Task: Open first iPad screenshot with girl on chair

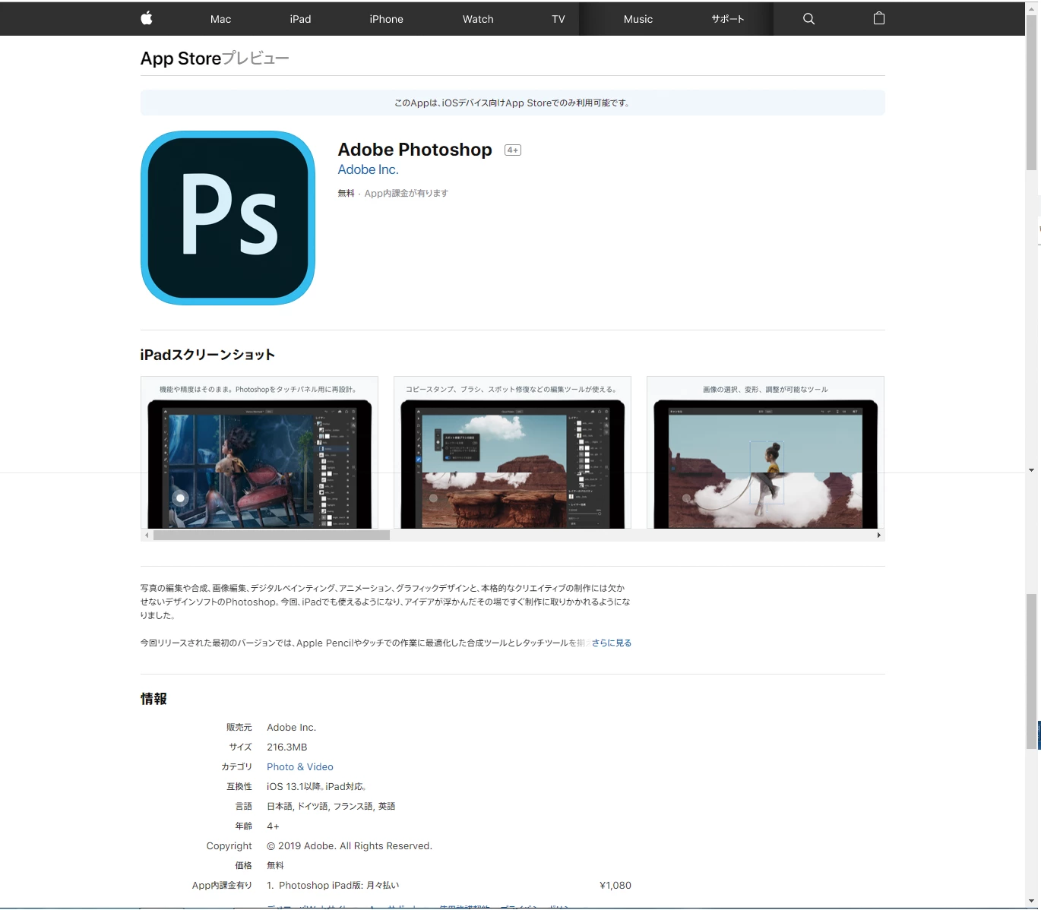Action: [259, 452]
